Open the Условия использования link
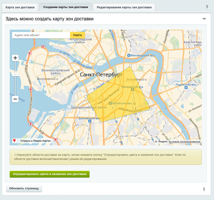214x200 pixels. click(184, 142)
